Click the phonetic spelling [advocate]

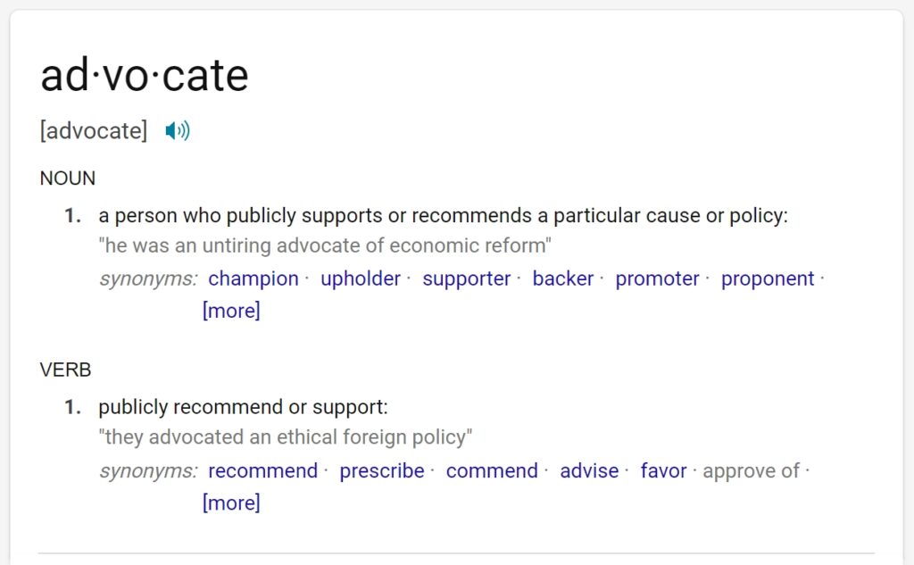[x=93, y=130]
